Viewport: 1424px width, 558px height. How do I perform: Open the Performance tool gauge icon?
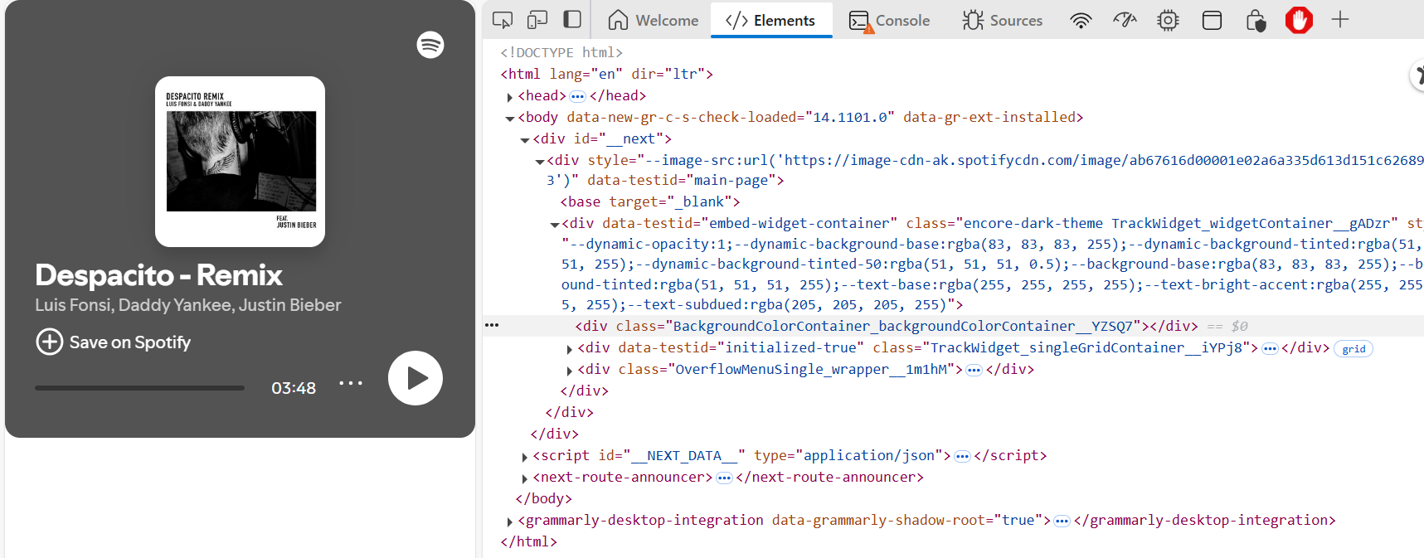tap(1125, 20)
